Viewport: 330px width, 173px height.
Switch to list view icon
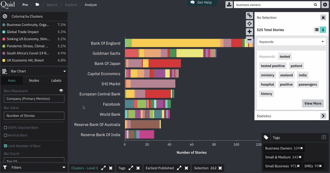(x=317, y=30)
